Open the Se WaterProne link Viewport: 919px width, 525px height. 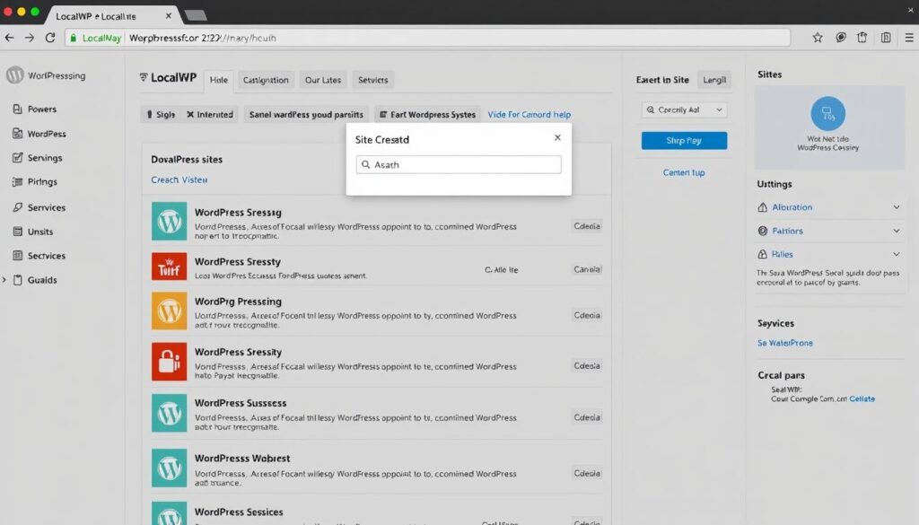point(784,343)
